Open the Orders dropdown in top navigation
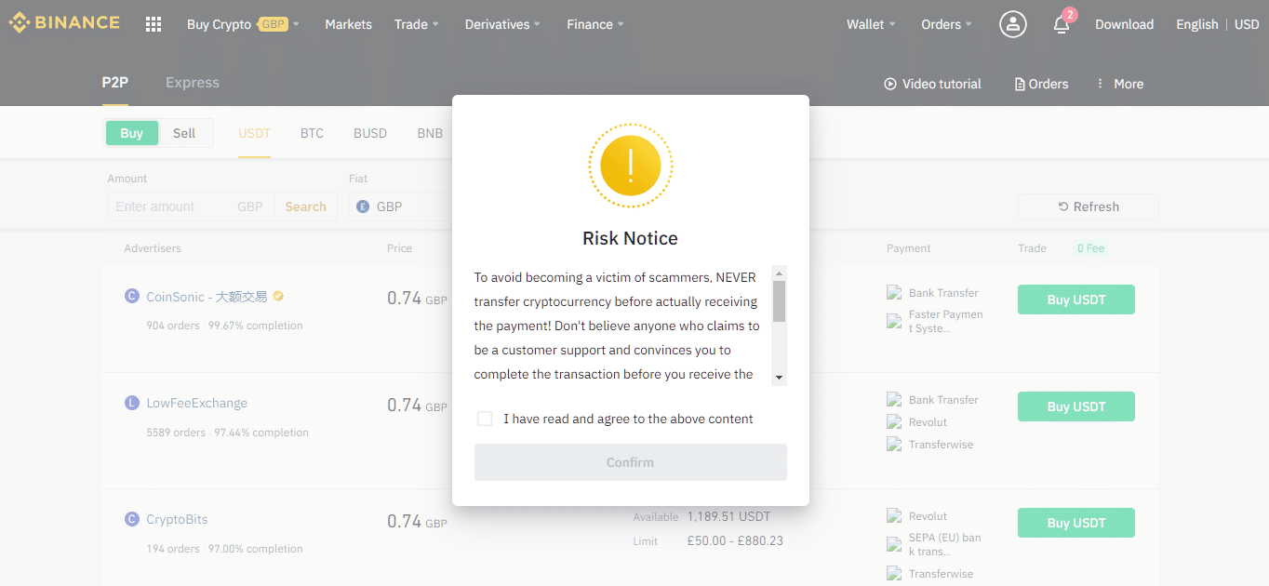 [x=946, y=24]
